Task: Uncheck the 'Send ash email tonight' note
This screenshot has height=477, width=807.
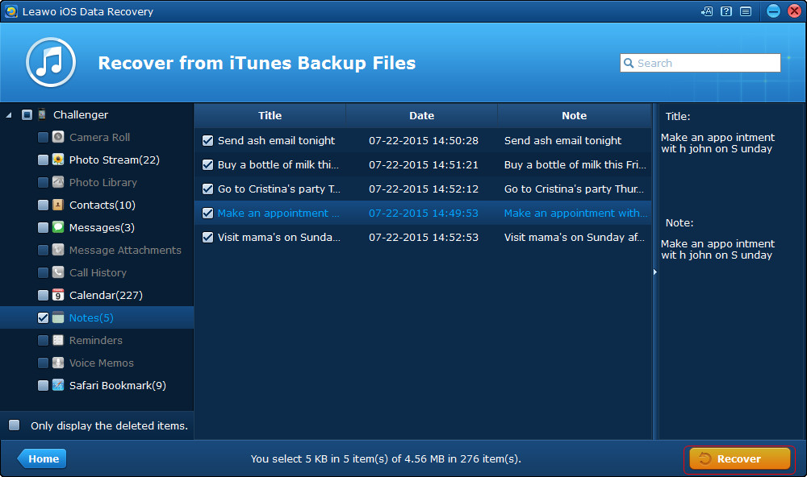Action: (x=208, y=141)
